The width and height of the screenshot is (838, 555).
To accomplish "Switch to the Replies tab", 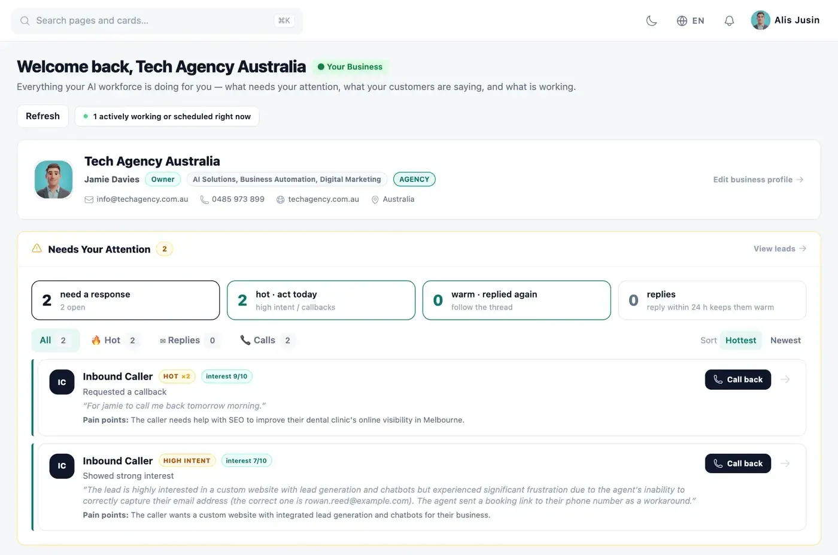I will coord(189,341).
